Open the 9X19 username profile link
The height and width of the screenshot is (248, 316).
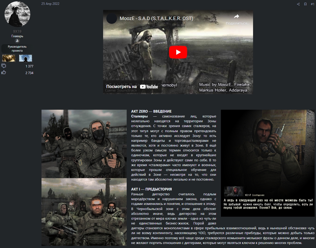[x=17, y=31]
